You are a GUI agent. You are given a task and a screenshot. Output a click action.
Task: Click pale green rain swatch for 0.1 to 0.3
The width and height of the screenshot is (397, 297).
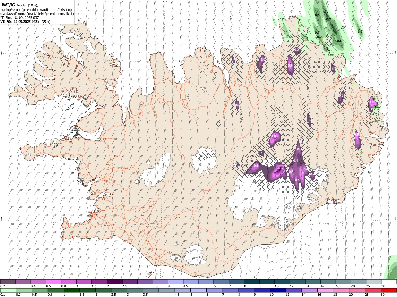[x=8, y=290]
